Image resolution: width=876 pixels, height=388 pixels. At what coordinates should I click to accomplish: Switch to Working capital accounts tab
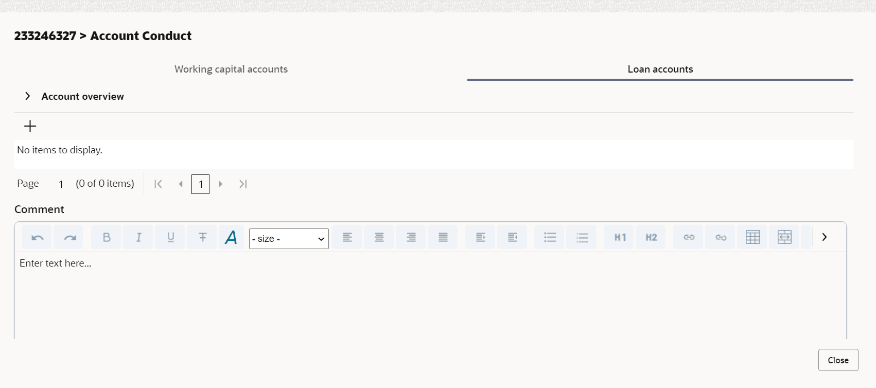click(x=231, y=69)
